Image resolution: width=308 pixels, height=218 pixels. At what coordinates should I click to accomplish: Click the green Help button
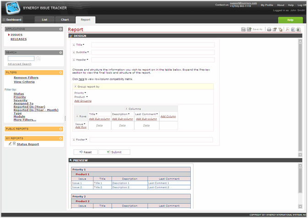coord(290,20)
